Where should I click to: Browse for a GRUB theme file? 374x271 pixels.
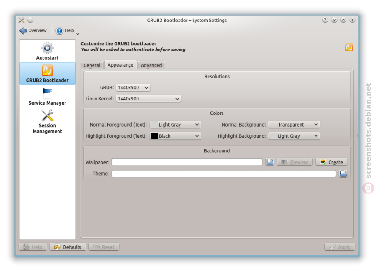(x=343, y=173)
